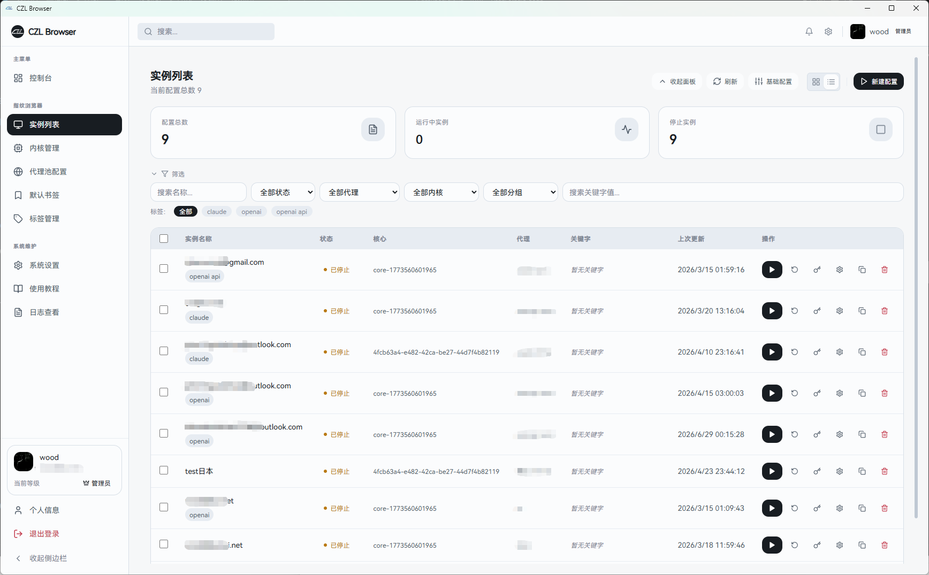
Task: Click the 运行中实例 activity icon
Action: (627, 129)
